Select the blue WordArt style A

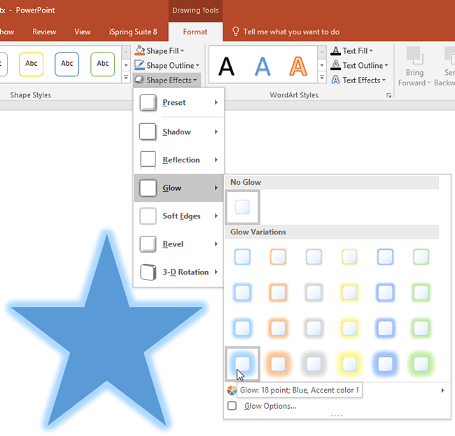click(262, 66)
